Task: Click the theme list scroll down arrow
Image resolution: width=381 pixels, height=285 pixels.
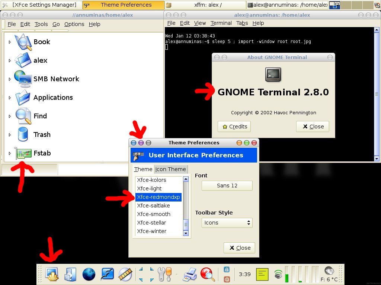Action: coord(186,233)
